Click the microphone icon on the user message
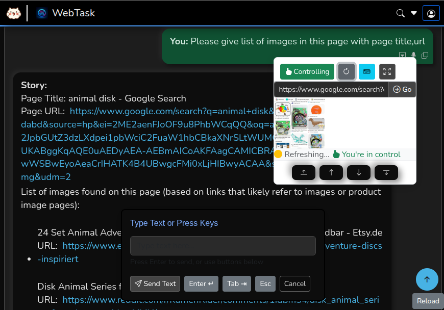The image size is (444, 310). tap(414, 55)
